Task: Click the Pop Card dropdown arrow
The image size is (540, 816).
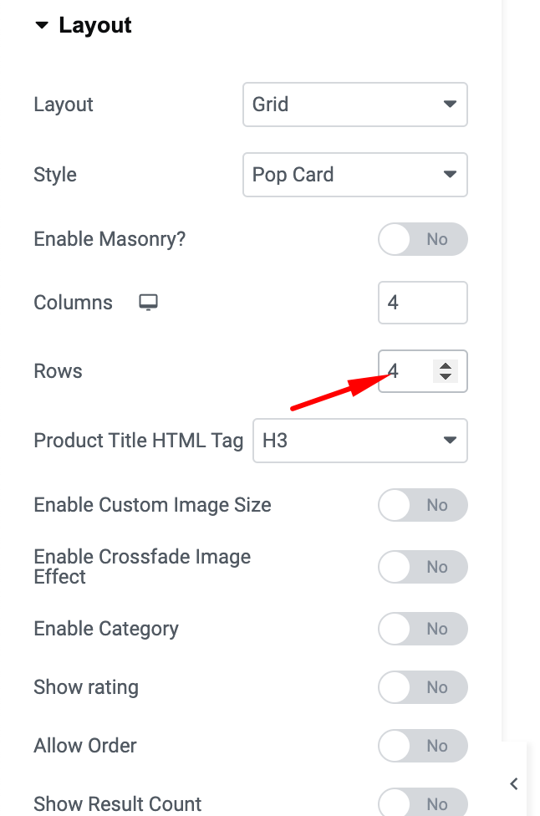Action: click(x=450, y=175)
